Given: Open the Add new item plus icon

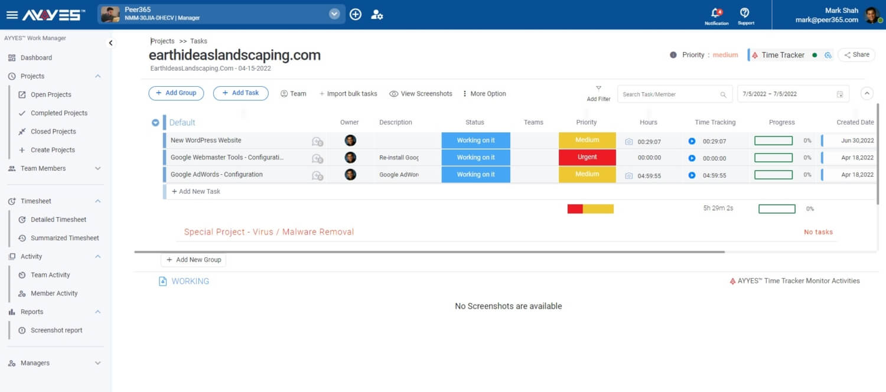Looking at the screenshot, I should [356, 14].
